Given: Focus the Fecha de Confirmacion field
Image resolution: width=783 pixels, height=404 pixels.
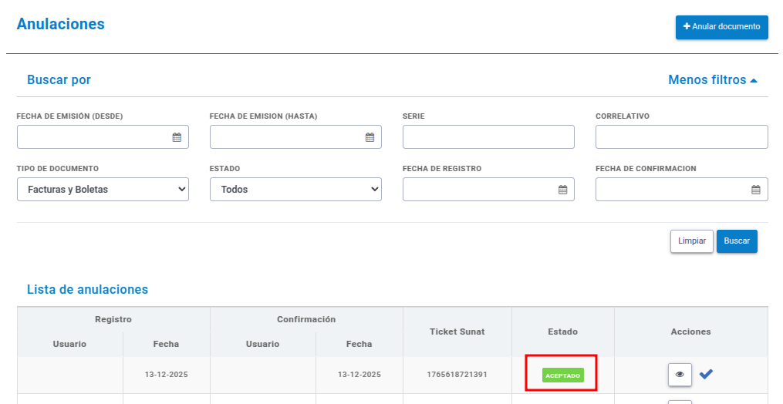Looking at the screenshot, I should pyautogui.click(x=682, y=189).
